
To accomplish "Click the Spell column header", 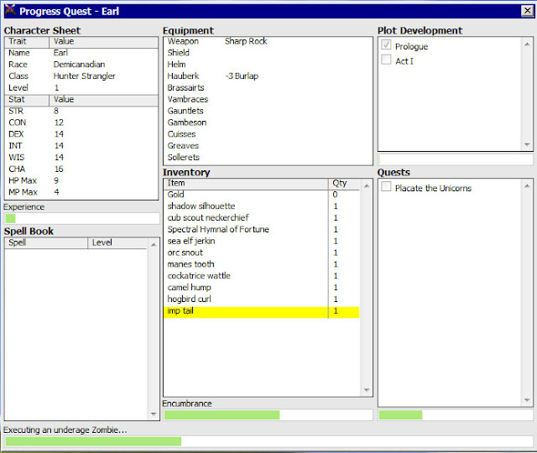I will [x=46, y=242].
